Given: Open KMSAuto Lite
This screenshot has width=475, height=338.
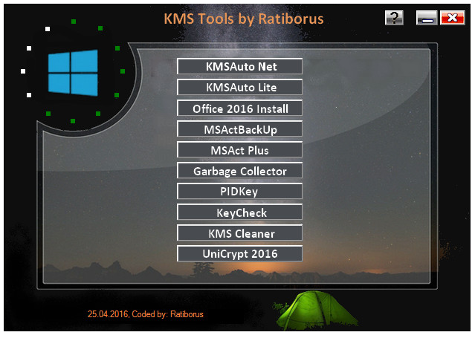Looking at the screenshot, I should click(x=239, y=88).
